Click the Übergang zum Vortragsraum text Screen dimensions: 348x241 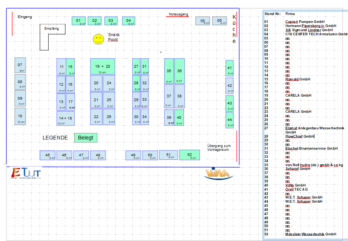(x=219, y=148)
